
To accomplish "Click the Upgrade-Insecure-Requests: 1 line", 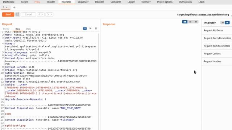I will click(26, 99).
